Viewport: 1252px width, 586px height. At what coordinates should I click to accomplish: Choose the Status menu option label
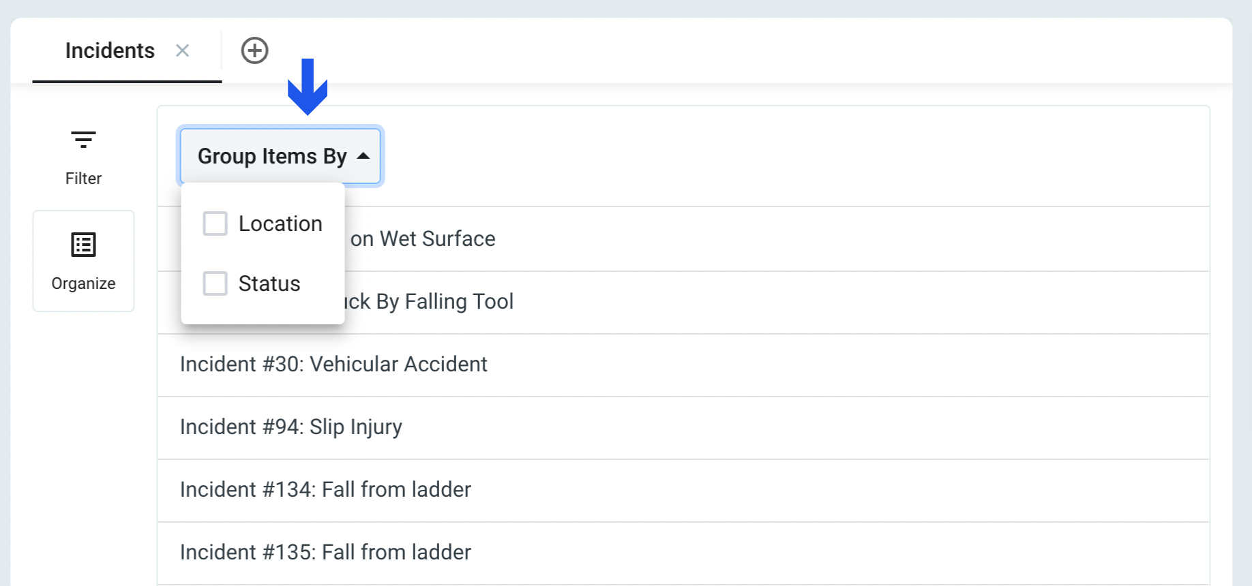pyautogui.click(x=269, y=283)
